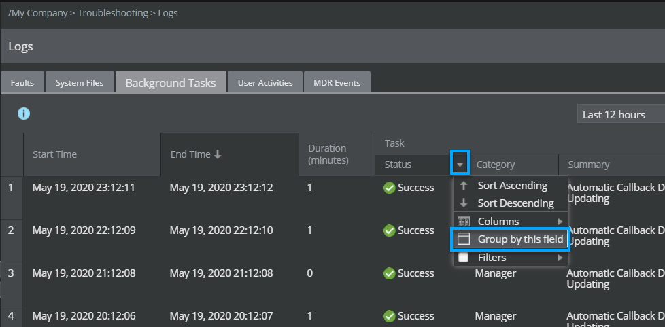This screenshot has height=327, width=665.
Task: Click the End Time column header
Action: (230, 154)
